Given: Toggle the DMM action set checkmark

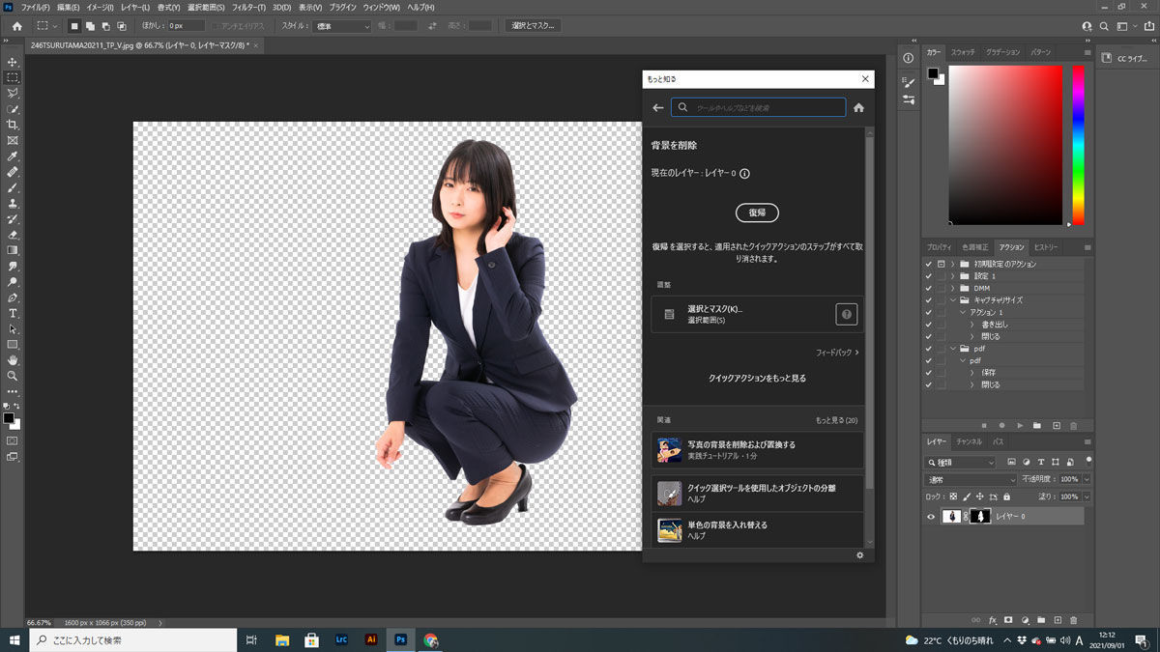Looking at the screenshot, I should (926, 288).
